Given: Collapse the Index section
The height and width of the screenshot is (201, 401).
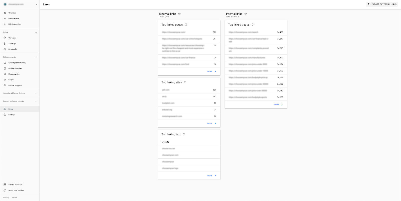Looking at the screenshot, I should click(36, 32).
